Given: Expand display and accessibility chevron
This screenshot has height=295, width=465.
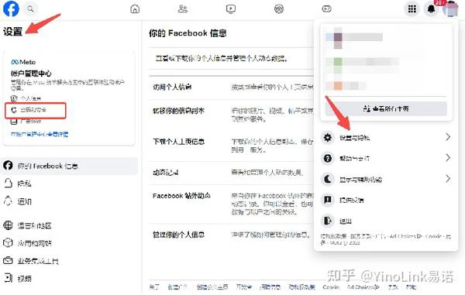Looking at the screenshot, I should pyautogui.click(x=448, y=179).
